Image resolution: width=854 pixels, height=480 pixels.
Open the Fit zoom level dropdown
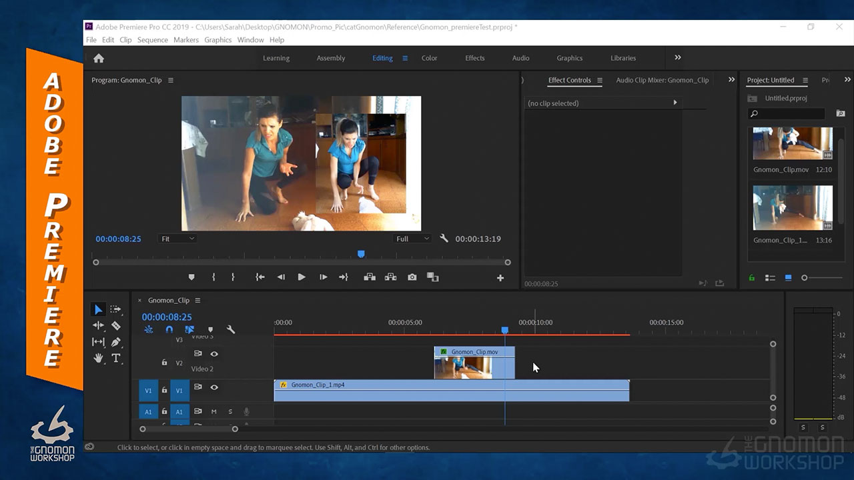coord(177,239)
